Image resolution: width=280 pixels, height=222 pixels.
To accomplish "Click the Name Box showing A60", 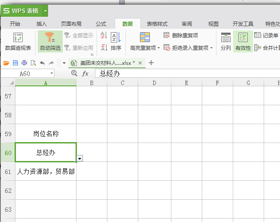I will [25, 73].
